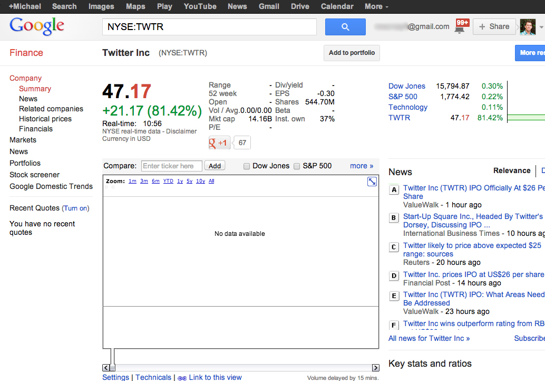Click the chart scroll left arrow
This screenshot has width=545, height=381.
click(105, 368)
